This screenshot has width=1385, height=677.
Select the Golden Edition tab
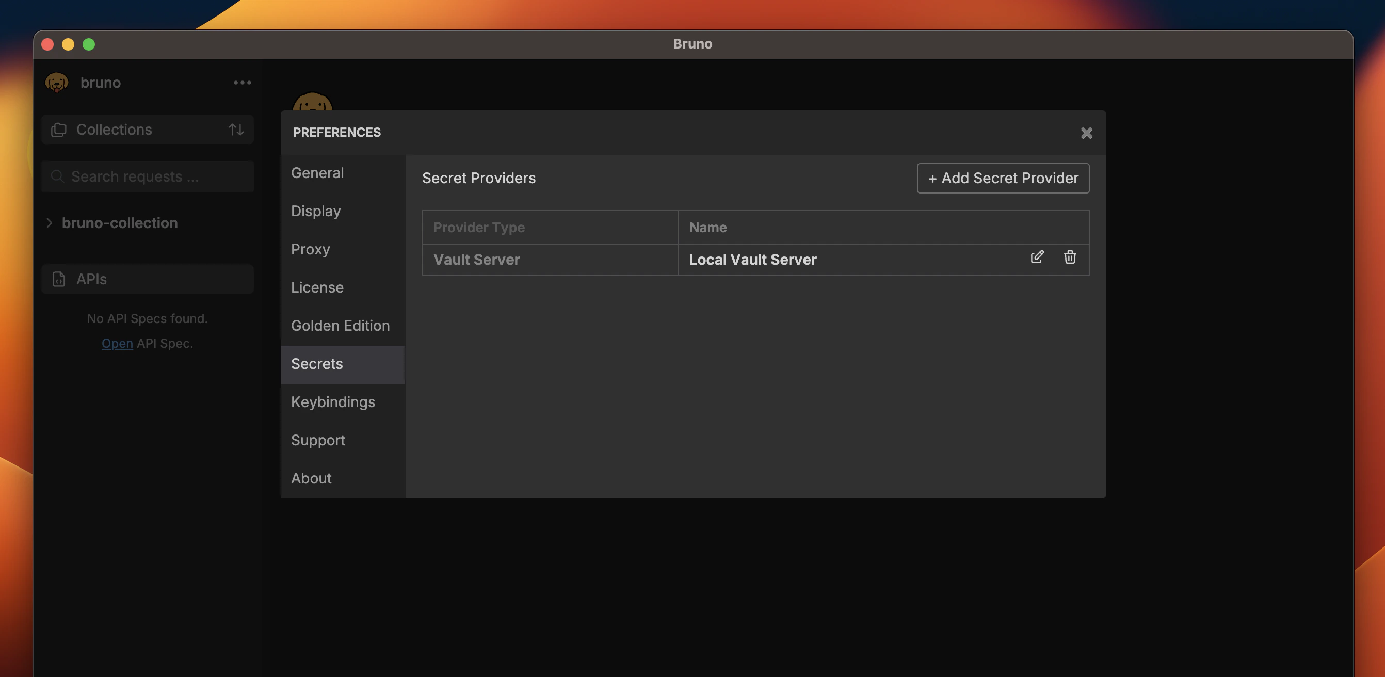click(341, 325)
